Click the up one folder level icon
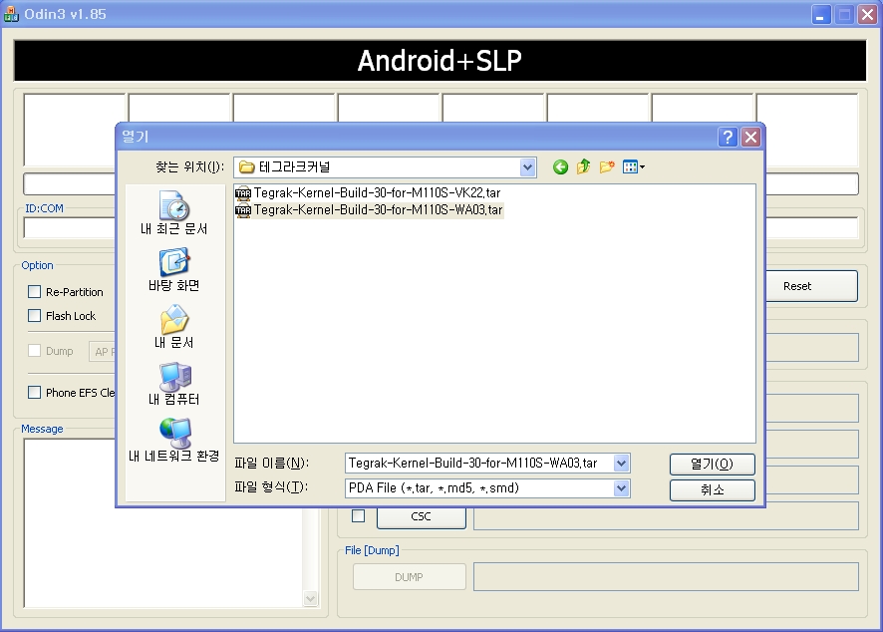The height and width of the screenshot is (632, 883). (x=583, y=167)
